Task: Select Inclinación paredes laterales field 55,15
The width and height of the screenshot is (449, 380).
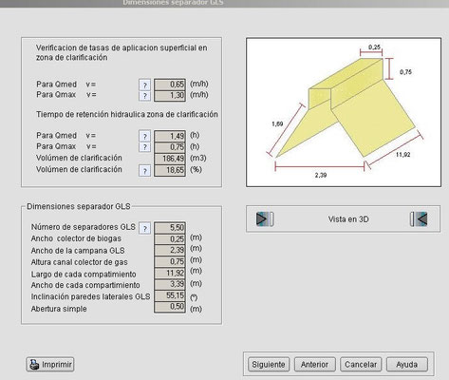Action: click(x=170, y=295)
